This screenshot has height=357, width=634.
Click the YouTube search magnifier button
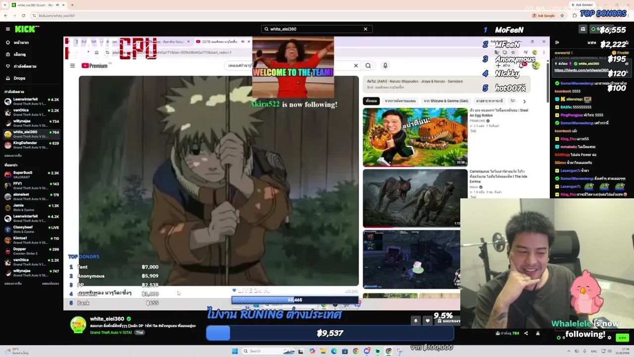368,65
